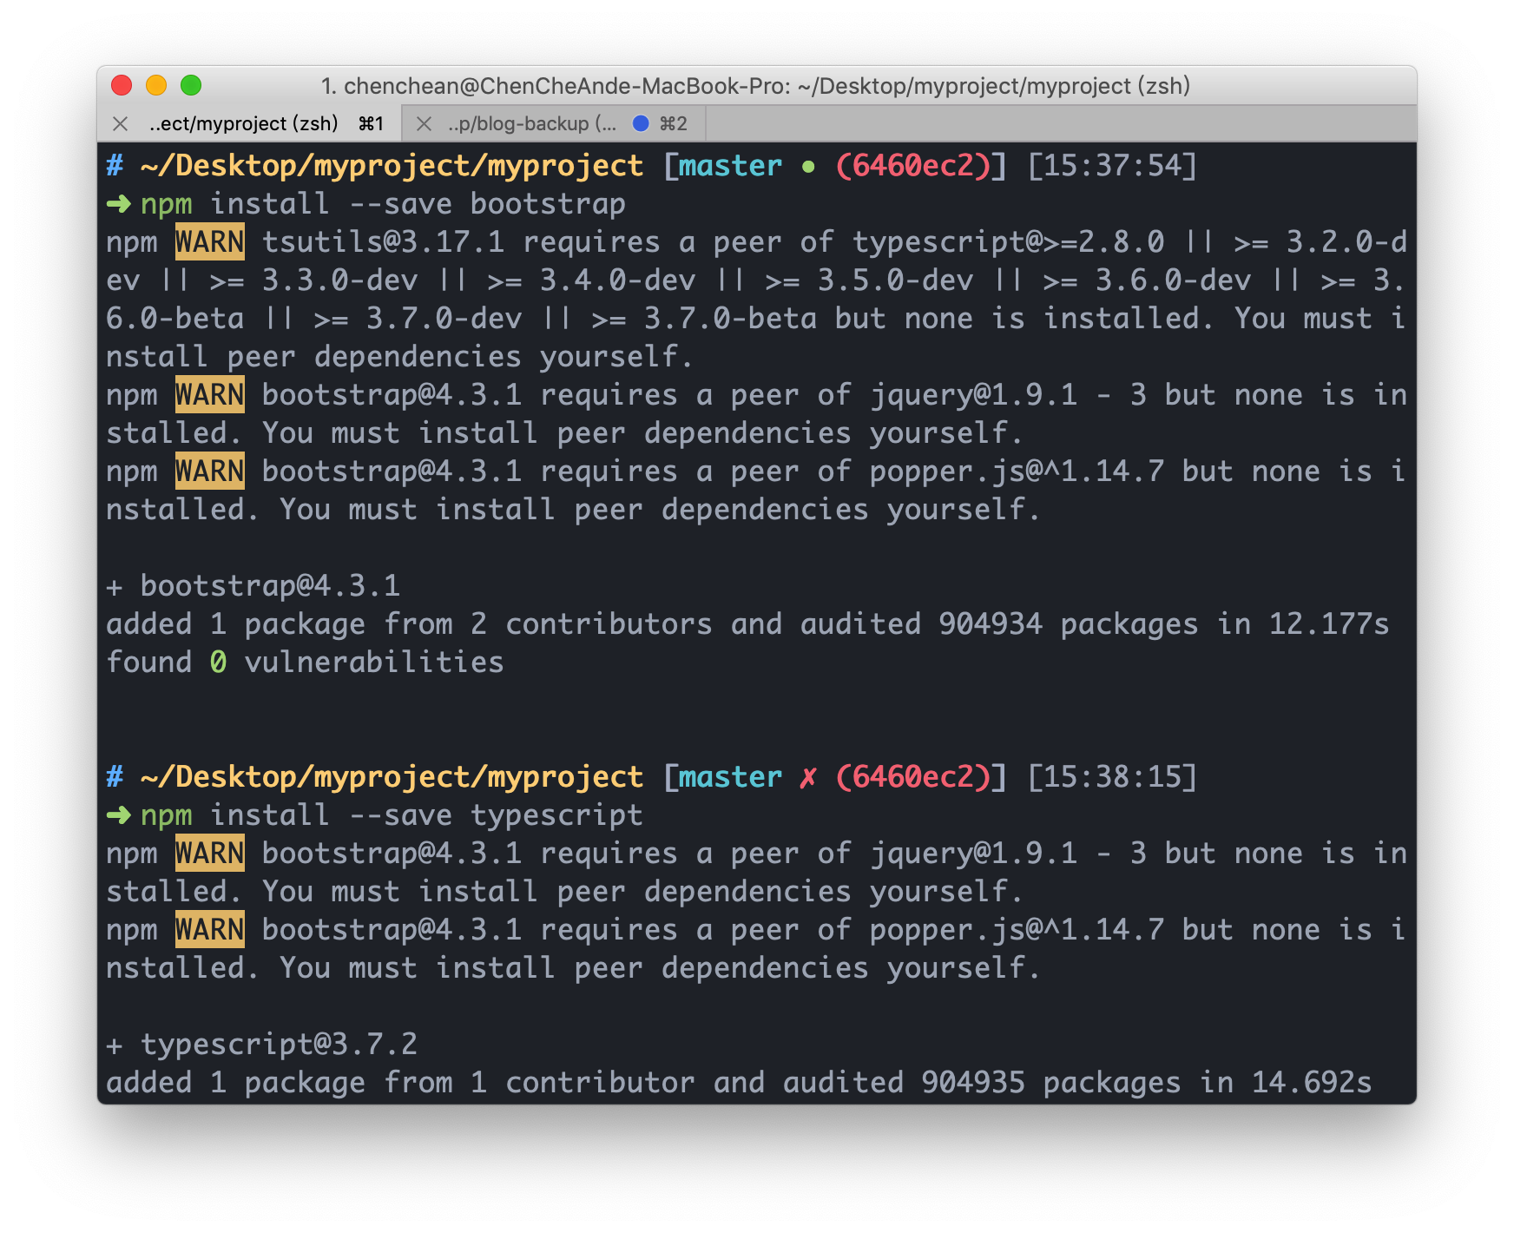Minimize the terminal using yellow button
Screen dimensions: 1514x1233
(156, 85)
